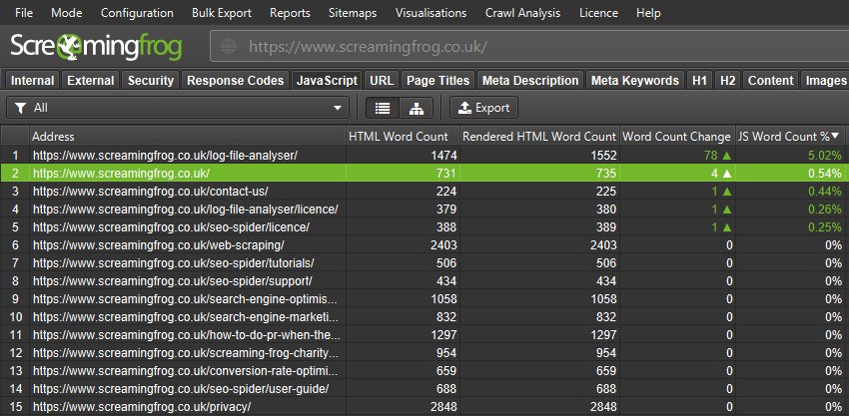
Task: Open the Crawl Analysis menu
Action: 523,13
